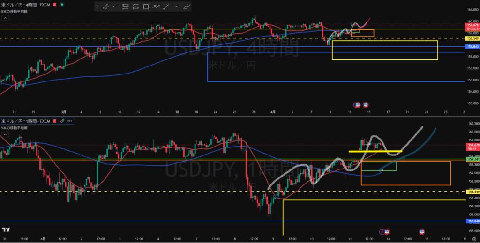Open chart settings gear at bottom right
Screen dimensions: 480x243
pos(474,239)
